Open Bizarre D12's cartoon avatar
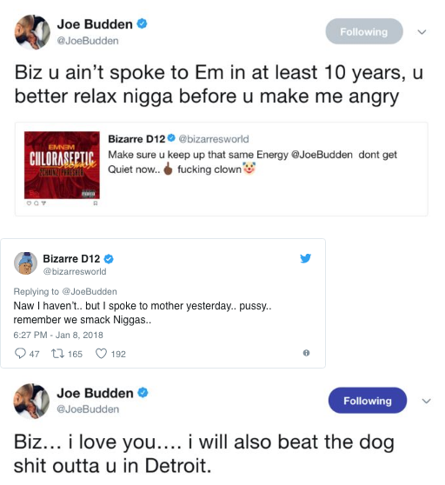 click(26, 263)
